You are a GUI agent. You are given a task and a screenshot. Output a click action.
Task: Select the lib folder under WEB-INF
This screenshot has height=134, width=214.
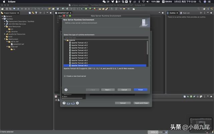13,49
